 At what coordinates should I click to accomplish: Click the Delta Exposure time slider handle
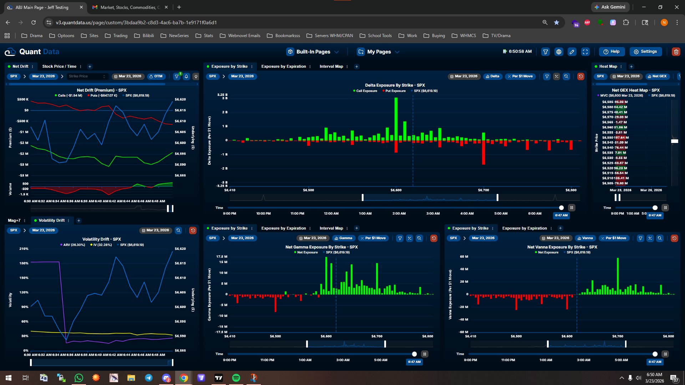(x=561, y=208)
